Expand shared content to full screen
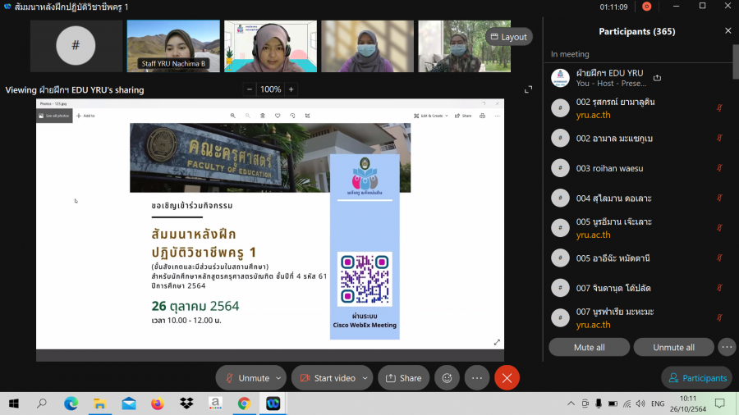739x415 pixels. tap(529, 89)
